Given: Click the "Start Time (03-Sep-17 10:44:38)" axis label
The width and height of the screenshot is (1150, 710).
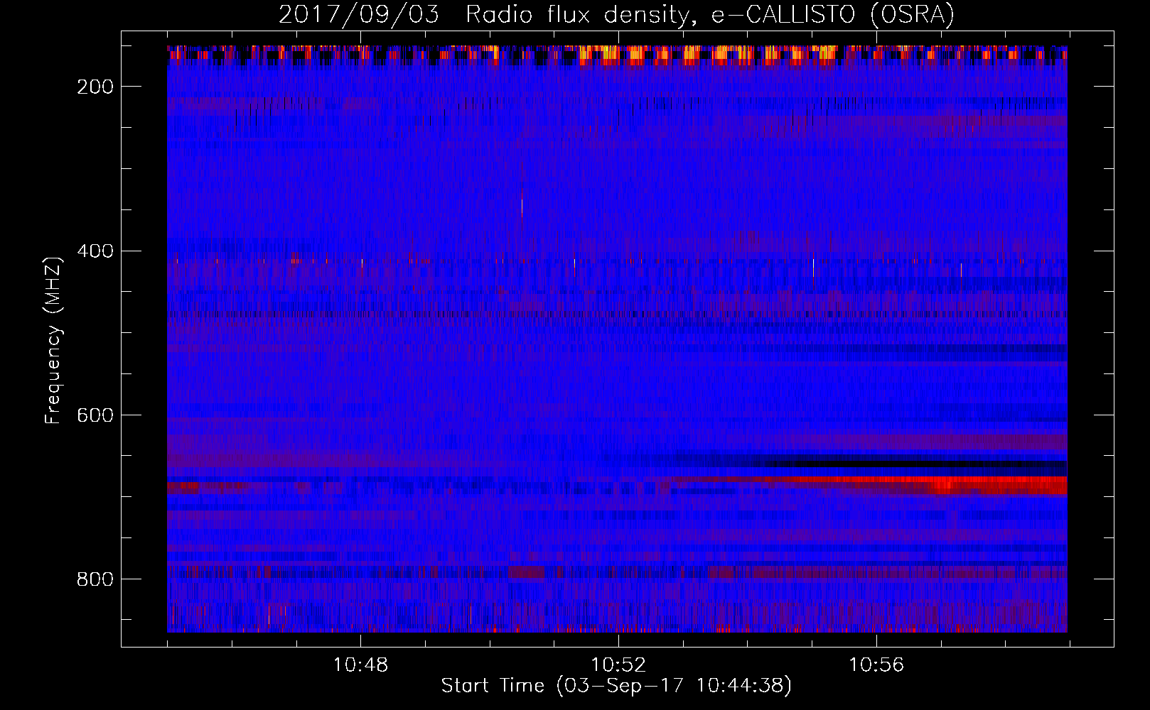Looking at the screenshot, I should [x=616, y=686].
